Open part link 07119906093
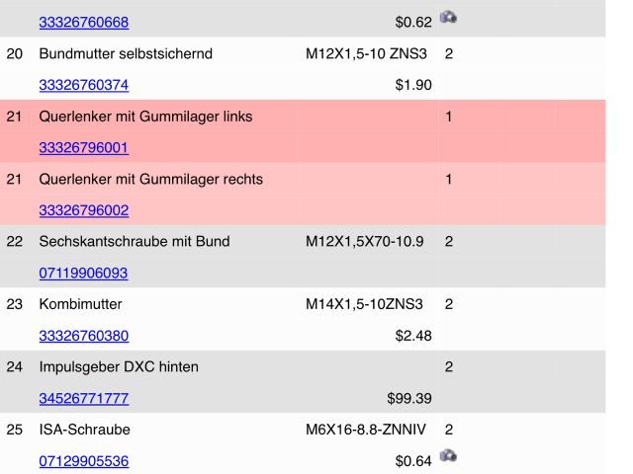Viewport: 633px width, 474px height. (x=83, y=273)
